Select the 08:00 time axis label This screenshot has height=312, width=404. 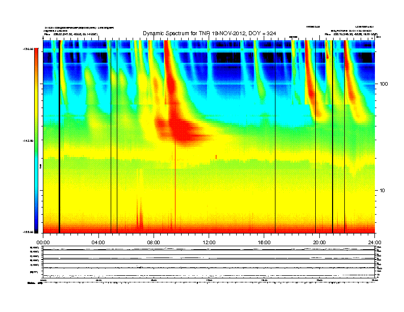(x=154, y=242)
